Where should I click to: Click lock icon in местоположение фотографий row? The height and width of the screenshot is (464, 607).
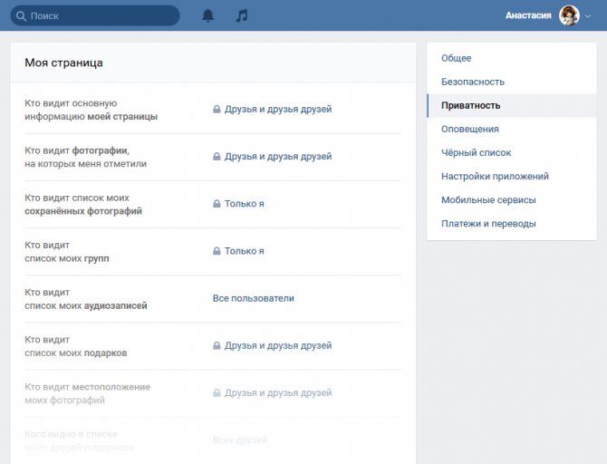click(217, 392)
